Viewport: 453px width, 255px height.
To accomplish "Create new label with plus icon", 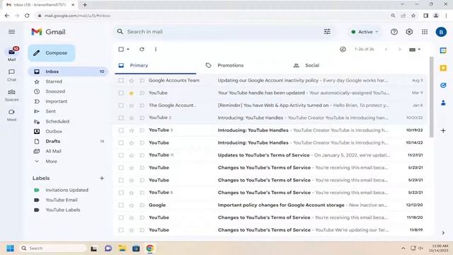I will tap(102, 178).
